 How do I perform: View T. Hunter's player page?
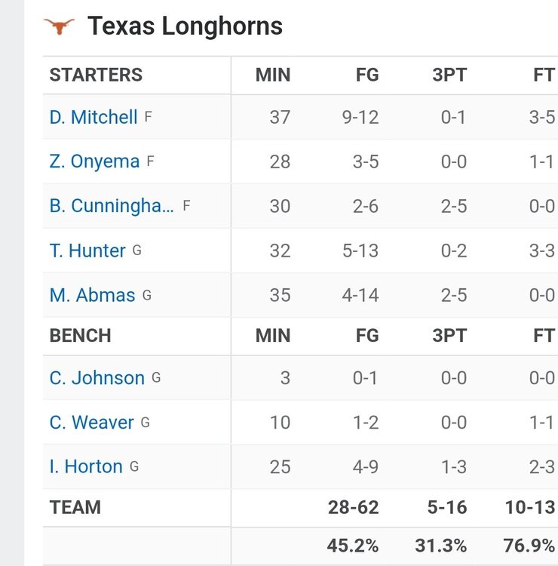[87, 251]
